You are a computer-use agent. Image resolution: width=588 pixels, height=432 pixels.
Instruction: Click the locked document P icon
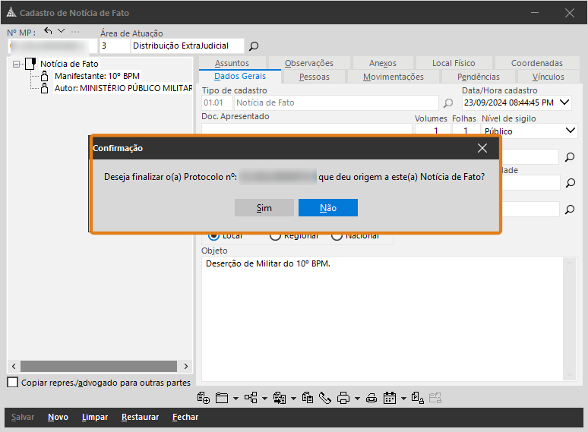417,398
